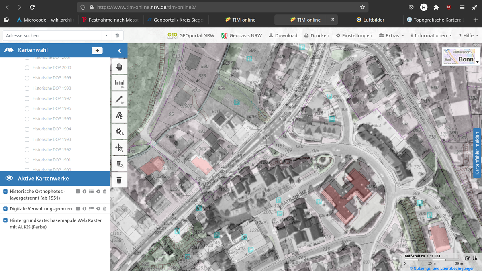Image resolution: width=482 pixels, height=271 pixels.
Task: Click the scale edit icon
Action: tap(468, 258)
